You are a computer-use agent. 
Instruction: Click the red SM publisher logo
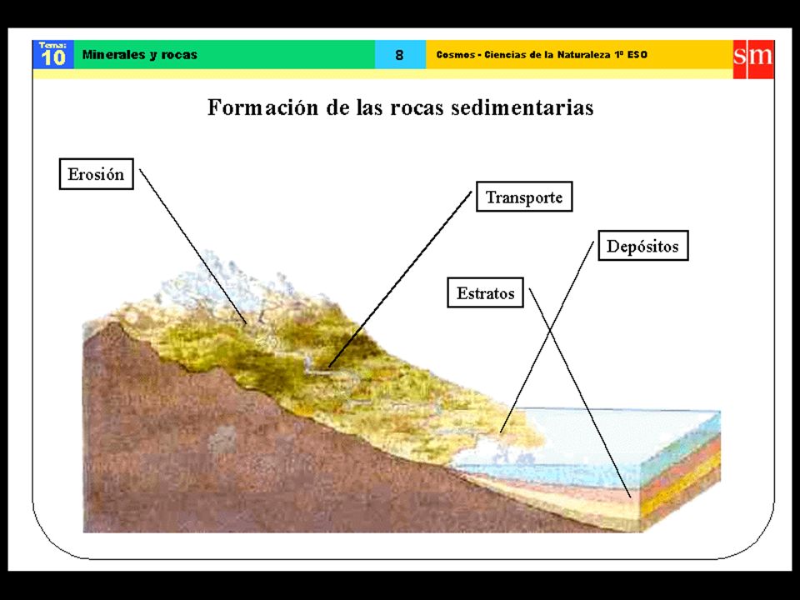[x=753, y=59]
